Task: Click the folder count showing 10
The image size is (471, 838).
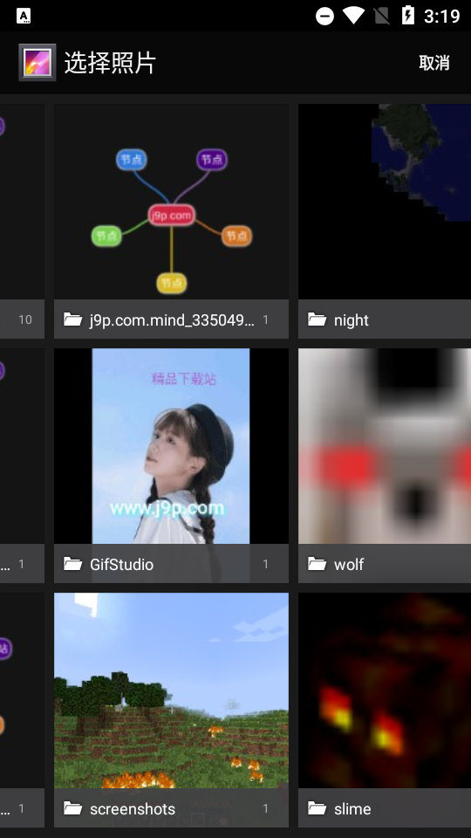Action: 25,319
